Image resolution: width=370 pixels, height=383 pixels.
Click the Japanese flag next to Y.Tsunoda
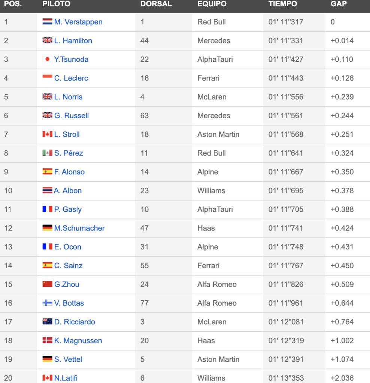47,59
